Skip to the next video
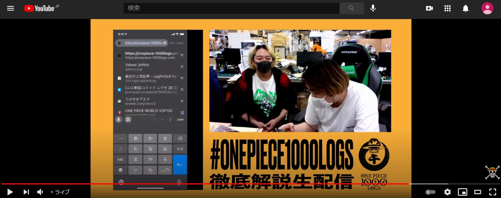Screen dimensions: 501x198 click(x=26, y=192)
